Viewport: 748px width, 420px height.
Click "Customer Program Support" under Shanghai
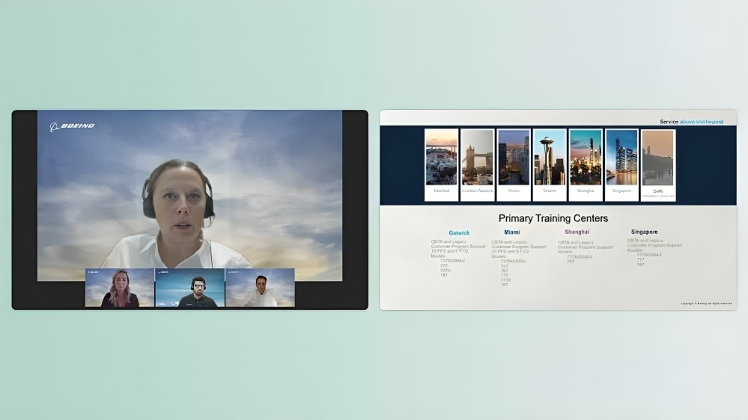point(585,247)
